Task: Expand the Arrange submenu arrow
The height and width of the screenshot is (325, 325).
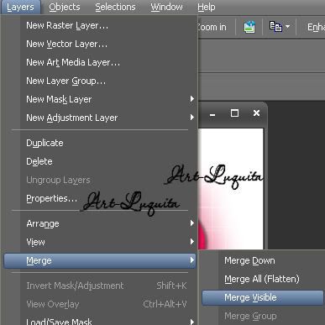Action: [x=192, y=223]
